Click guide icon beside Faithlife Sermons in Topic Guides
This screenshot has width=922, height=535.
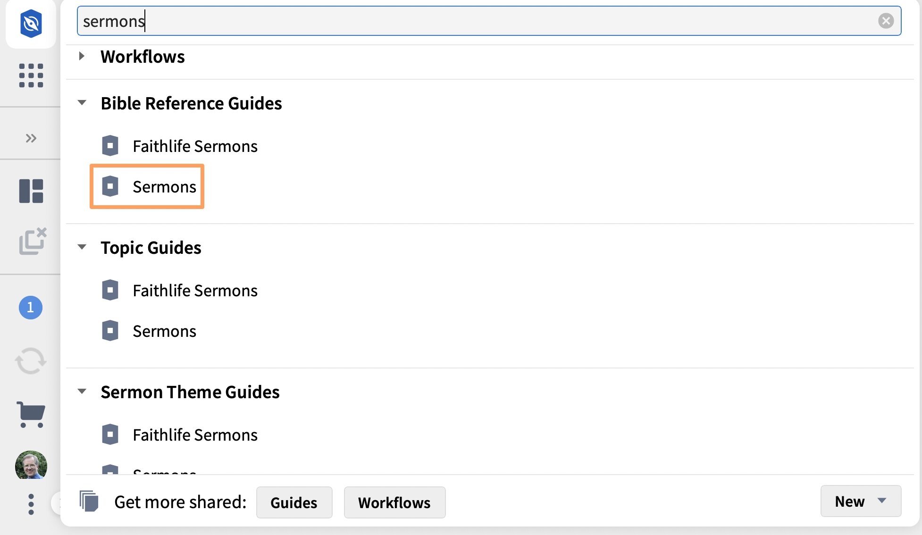coord(110,290)
